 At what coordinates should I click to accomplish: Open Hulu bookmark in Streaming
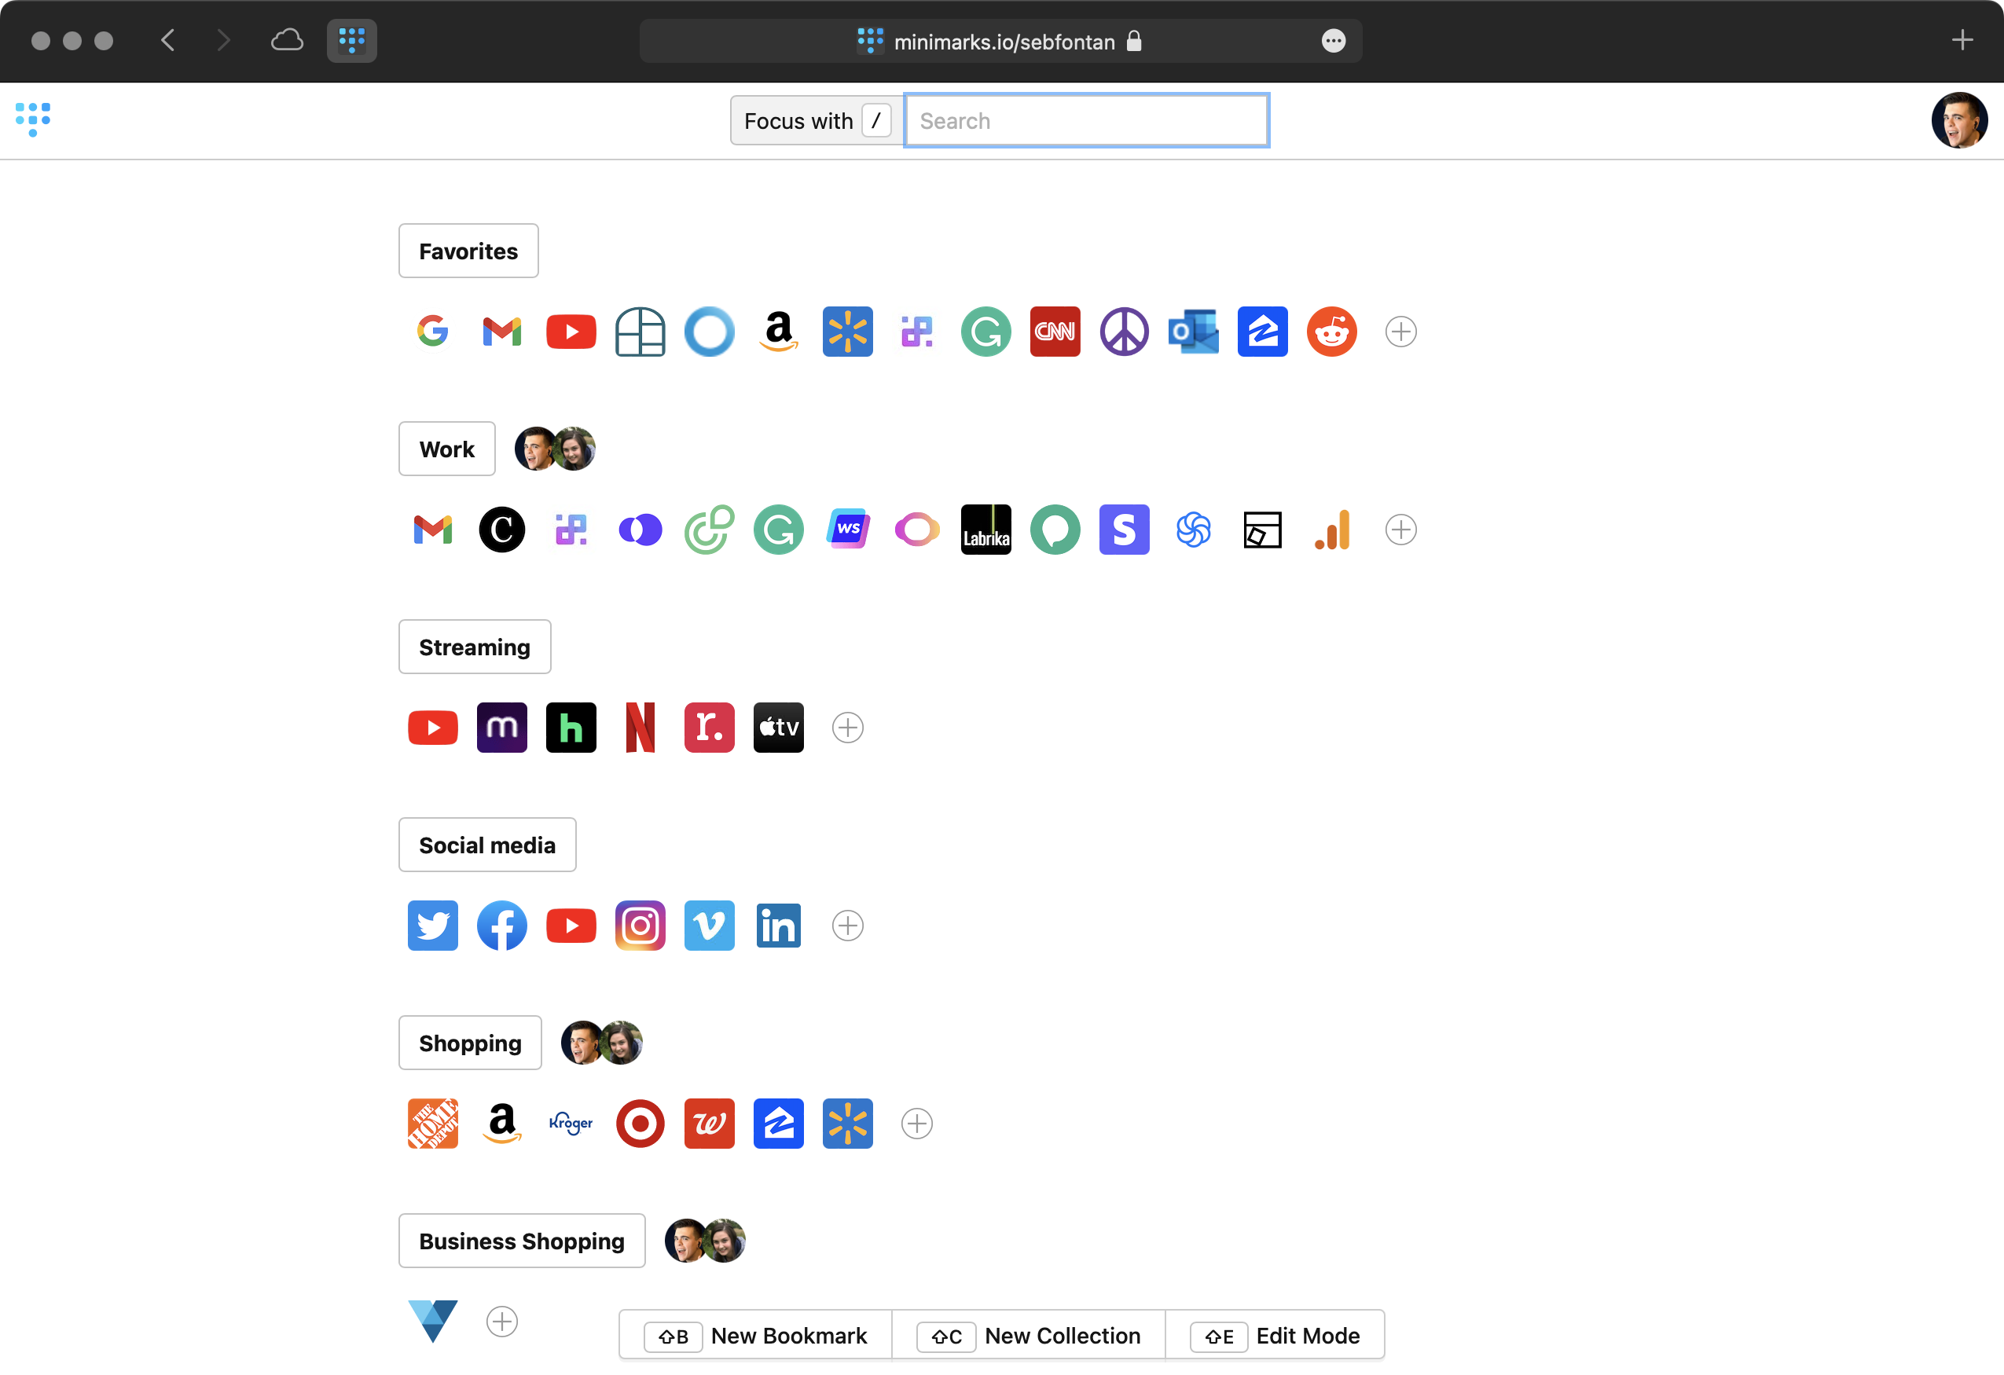click(x=571, y=728)
